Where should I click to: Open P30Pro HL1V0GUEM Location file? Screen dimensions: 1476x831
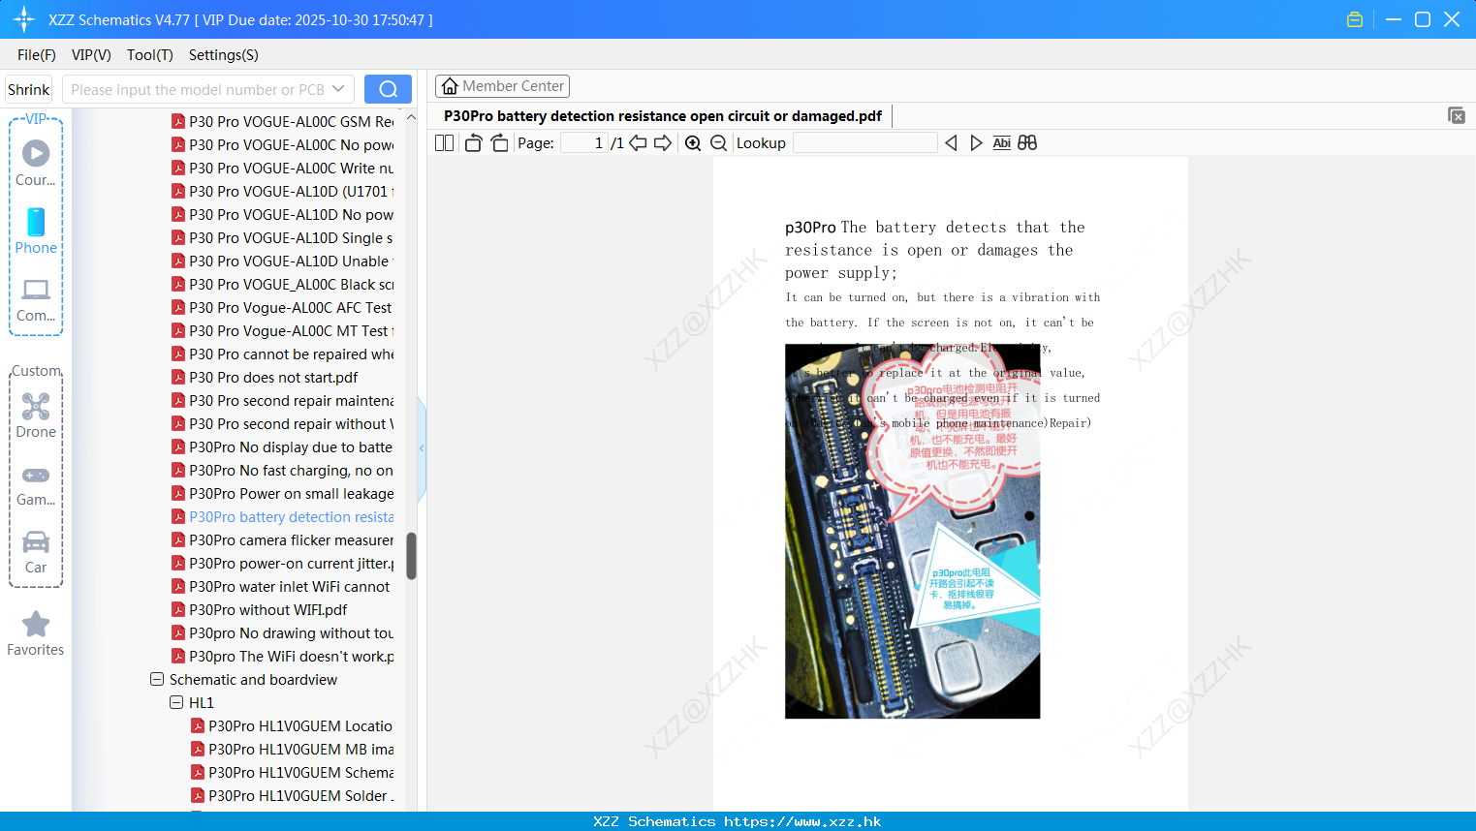(300, 726)
